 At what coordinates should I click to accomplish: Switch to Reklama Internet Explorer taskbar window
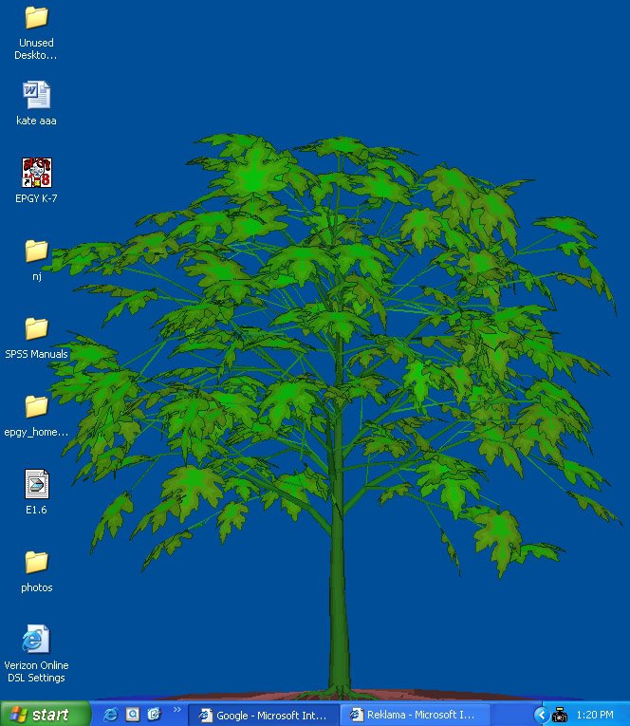[416, 716]
